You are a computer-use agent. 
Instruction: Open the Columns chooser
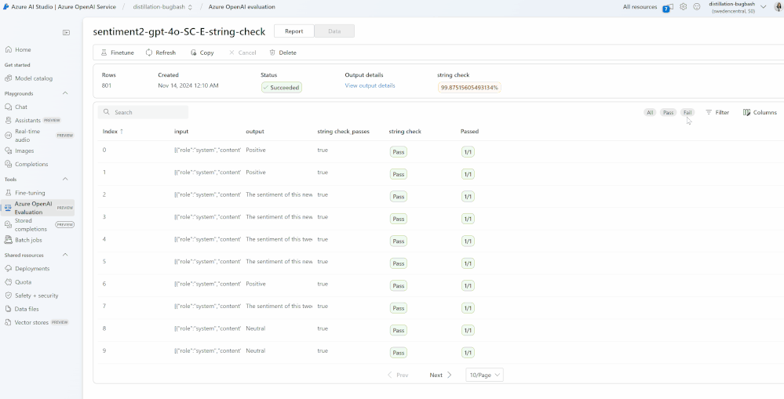(760, 112)
